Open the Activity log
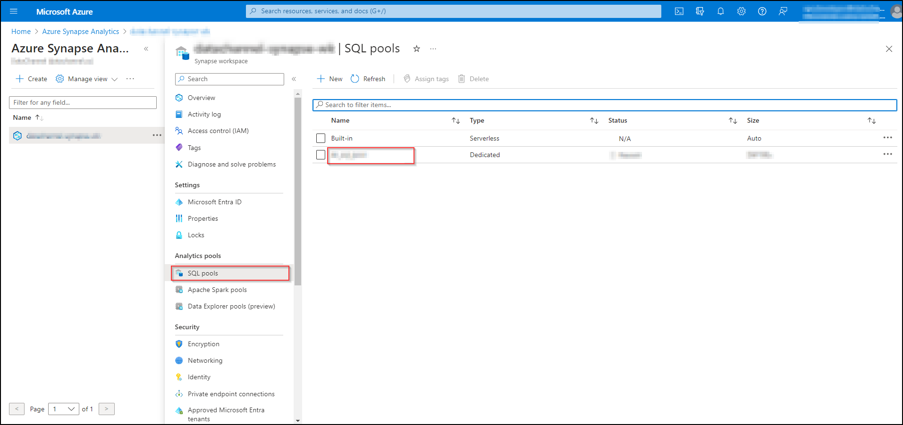Screen dimensions: 903x425 coord(204,114)
